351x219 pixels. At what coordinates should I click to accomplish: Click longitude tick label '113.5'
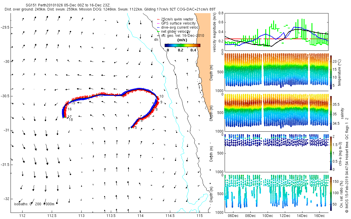click(111, 216)
